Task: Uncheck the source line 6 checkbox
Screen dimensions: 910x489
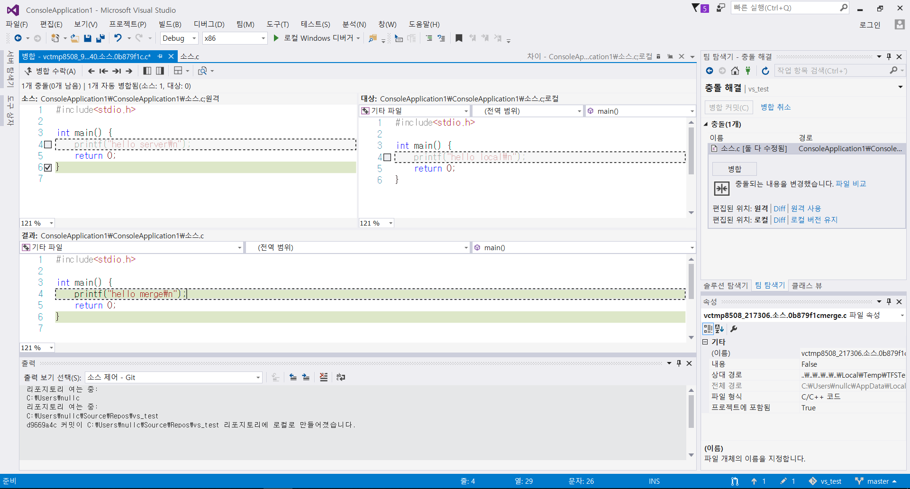Action: click(48, 167)
